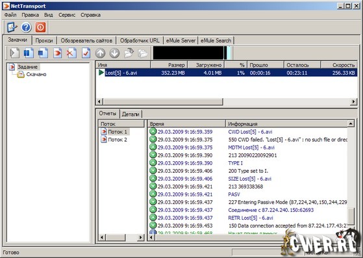Click the red X delete task icon

(x=71, y=53)
